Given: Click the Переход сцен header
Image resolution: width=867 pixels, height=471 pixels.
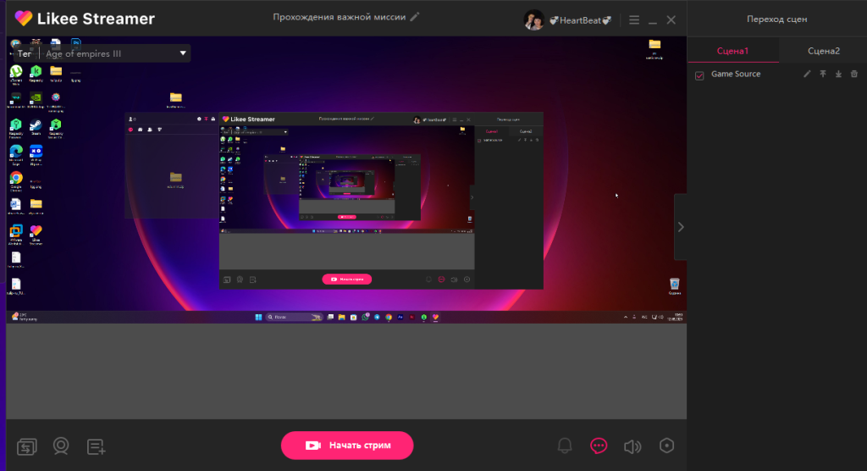Looking at the screenshot, I should coord(777,19).
